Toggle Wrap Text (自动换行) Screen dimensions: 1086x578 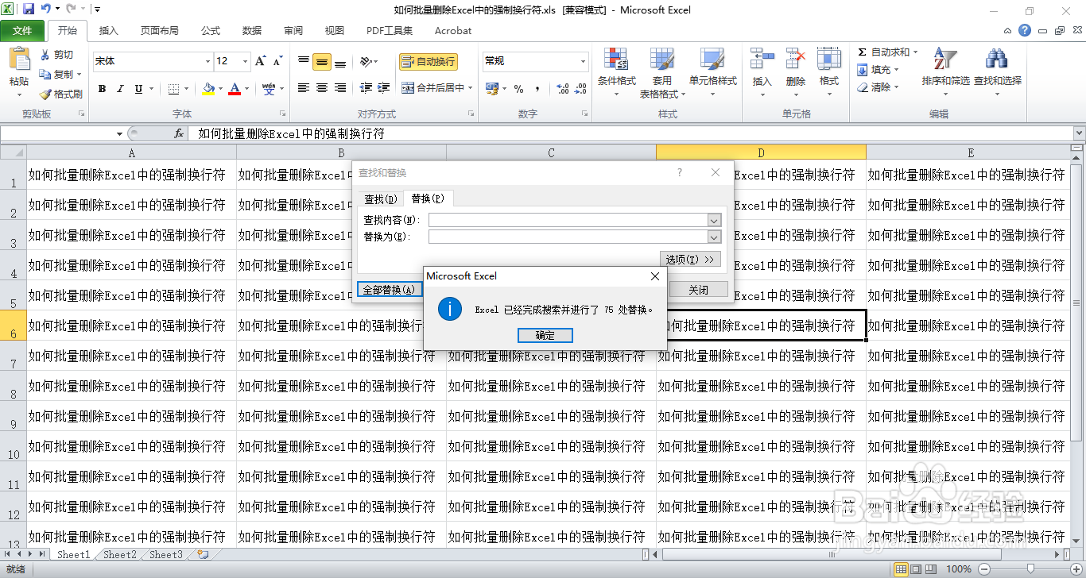click(x=428, y=61)
